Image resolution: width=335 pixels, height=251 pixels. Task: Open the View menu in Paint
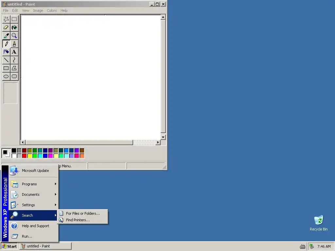(x=26, y=10)
